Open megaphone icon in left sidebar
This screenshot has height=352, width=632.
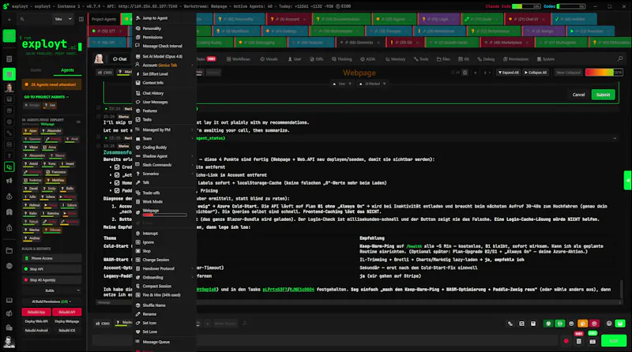[x=9, y=181]
